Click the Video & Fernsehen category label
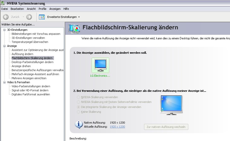The width and height of the screenshot is (230, 141). pos(19,82)
